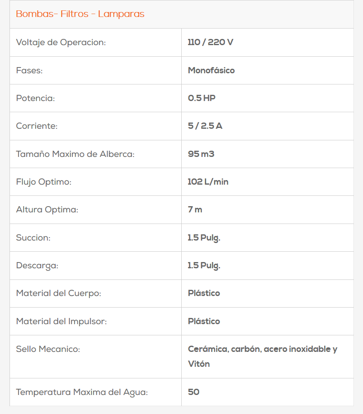
Task: Click the 5 / 2.5 A value
Action: tap(205, 126)
